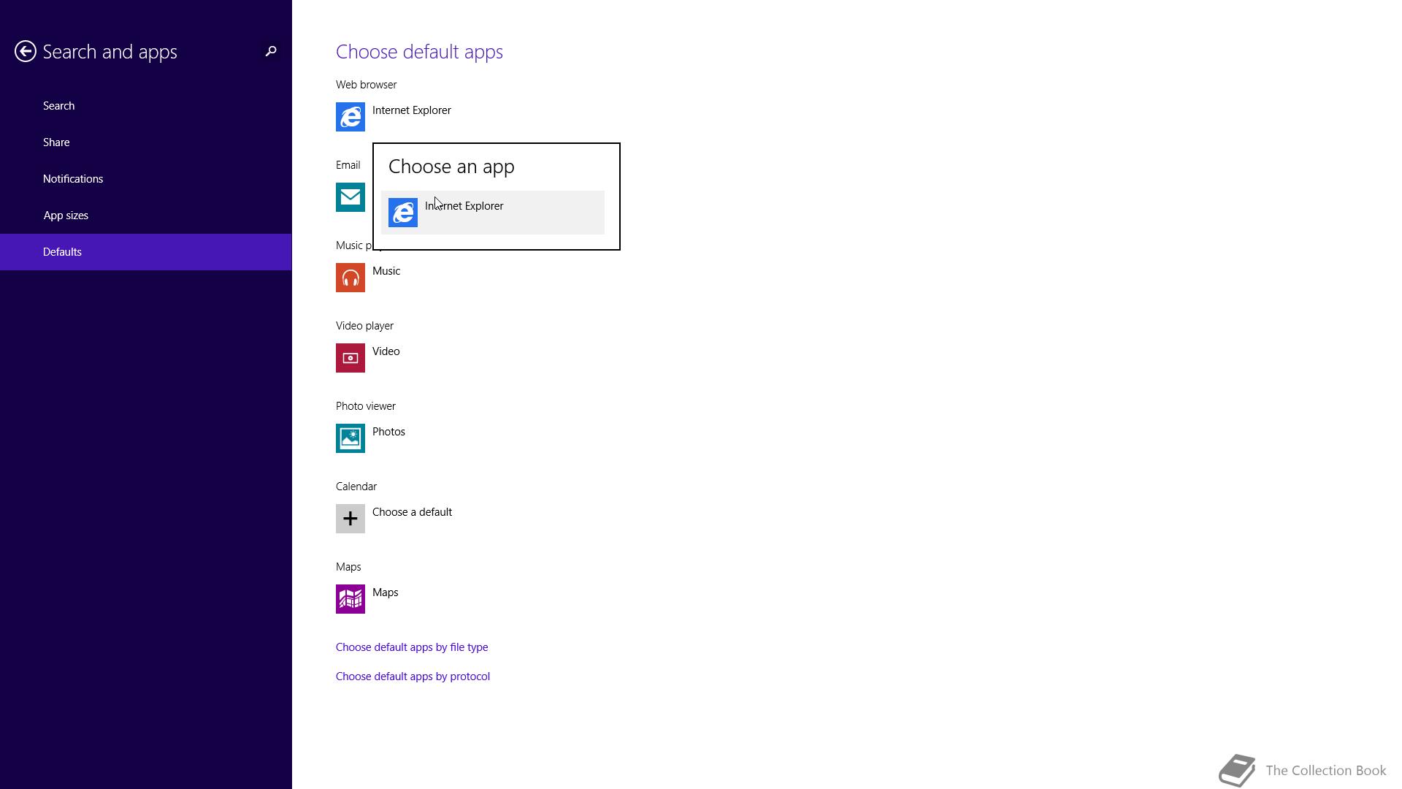This screenshot has height=789, width=1402.
Task: Click the Photos label for default photo viewer
Action: click(388, 432)
